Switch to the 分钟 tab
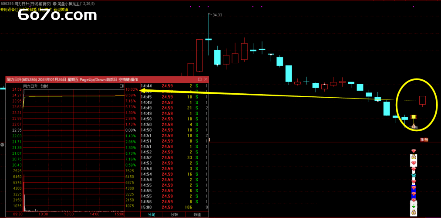441x218 pixels. 175,215
